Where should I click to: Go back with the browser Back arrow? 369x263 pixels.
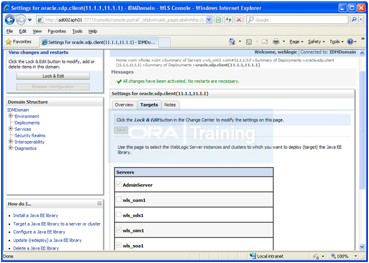[9, 20]
